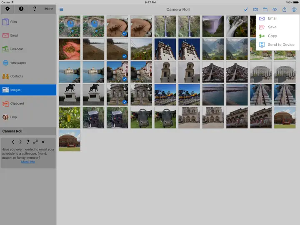Image resolution: width=300 pixels, height=225 pixels.
Task: Choose Save from the share menu
Action: click(x=277, y=27)
